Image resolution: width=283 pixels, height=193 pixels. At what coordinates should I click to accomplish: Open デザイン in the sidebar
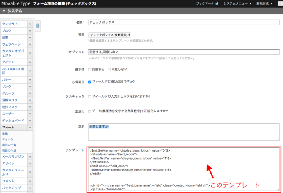point(8,163)
